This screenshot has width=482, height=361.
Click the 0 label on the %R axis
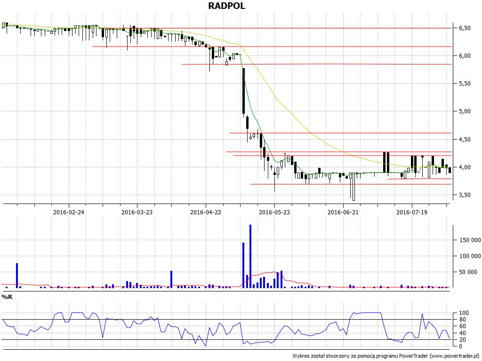[460, 346]
